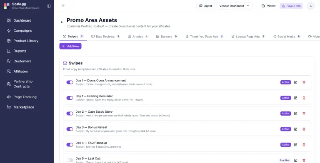This screenshot has height=163, width=320.
Task: Toggle Day 2 Case Study Story switch
Action: 70,114
